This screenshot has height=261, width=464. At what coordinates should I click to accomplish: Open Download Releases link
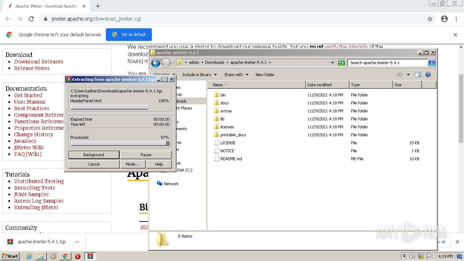(x=39, y=62)
